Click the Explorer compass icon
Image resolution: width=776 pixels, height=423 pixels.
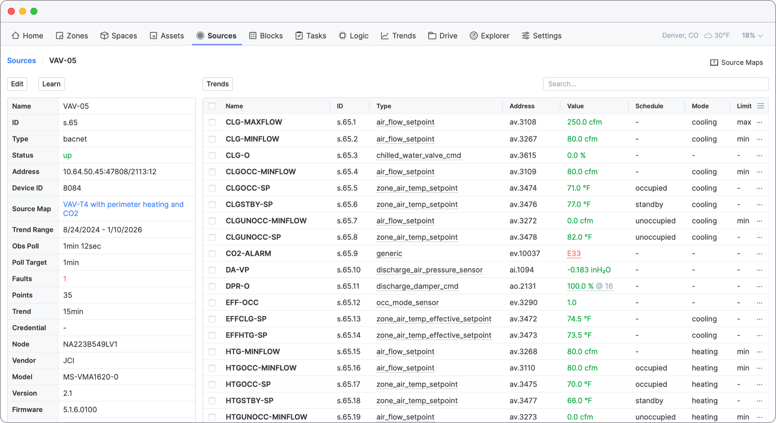(x=473, y=36)
